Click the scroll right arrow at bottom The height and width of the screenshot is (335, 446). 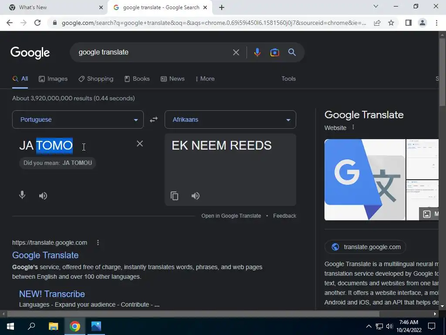coord(435,314)
